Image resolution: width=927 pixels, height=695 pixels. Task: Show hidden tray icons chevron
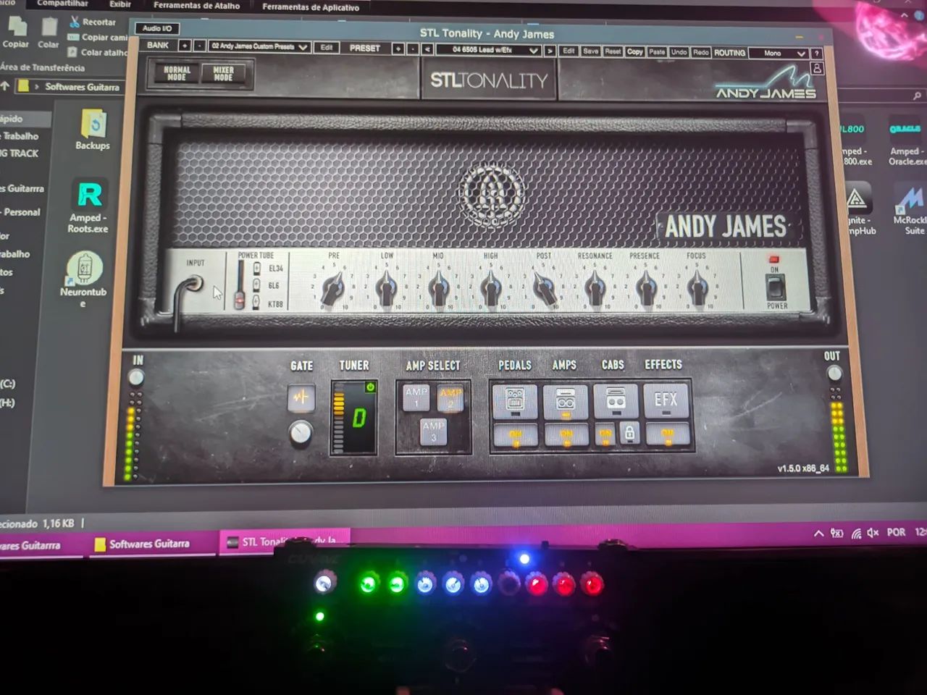coord(818,534)
